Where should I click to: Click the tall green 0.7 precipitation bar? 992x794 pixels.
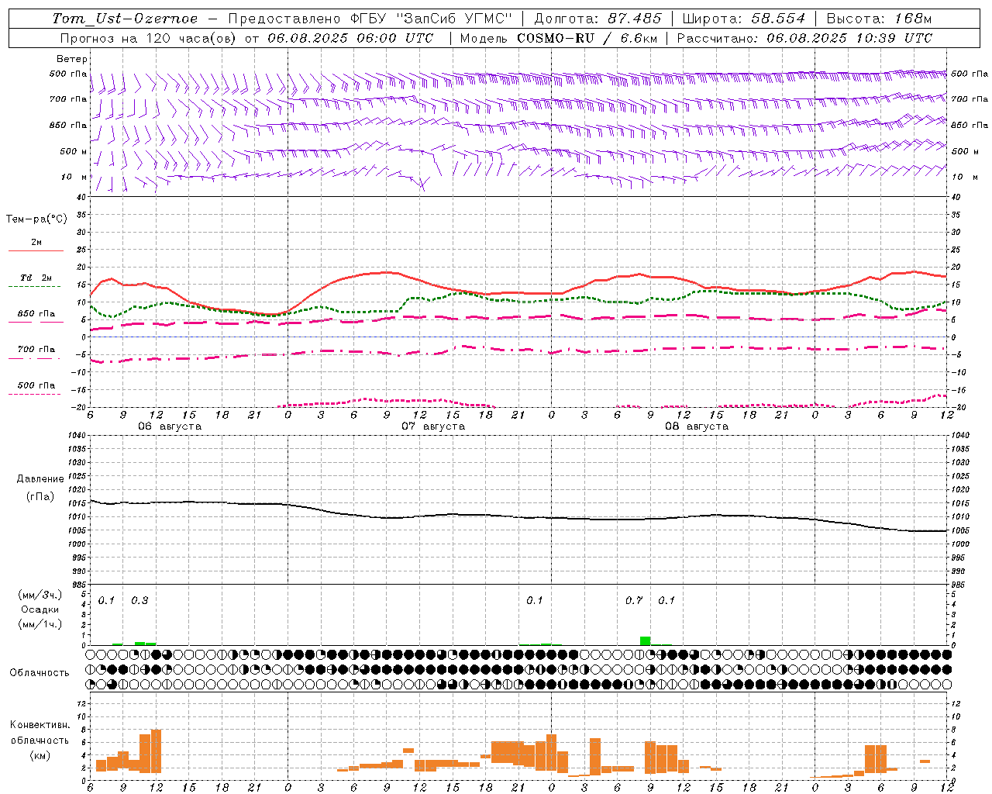(646, 640)
